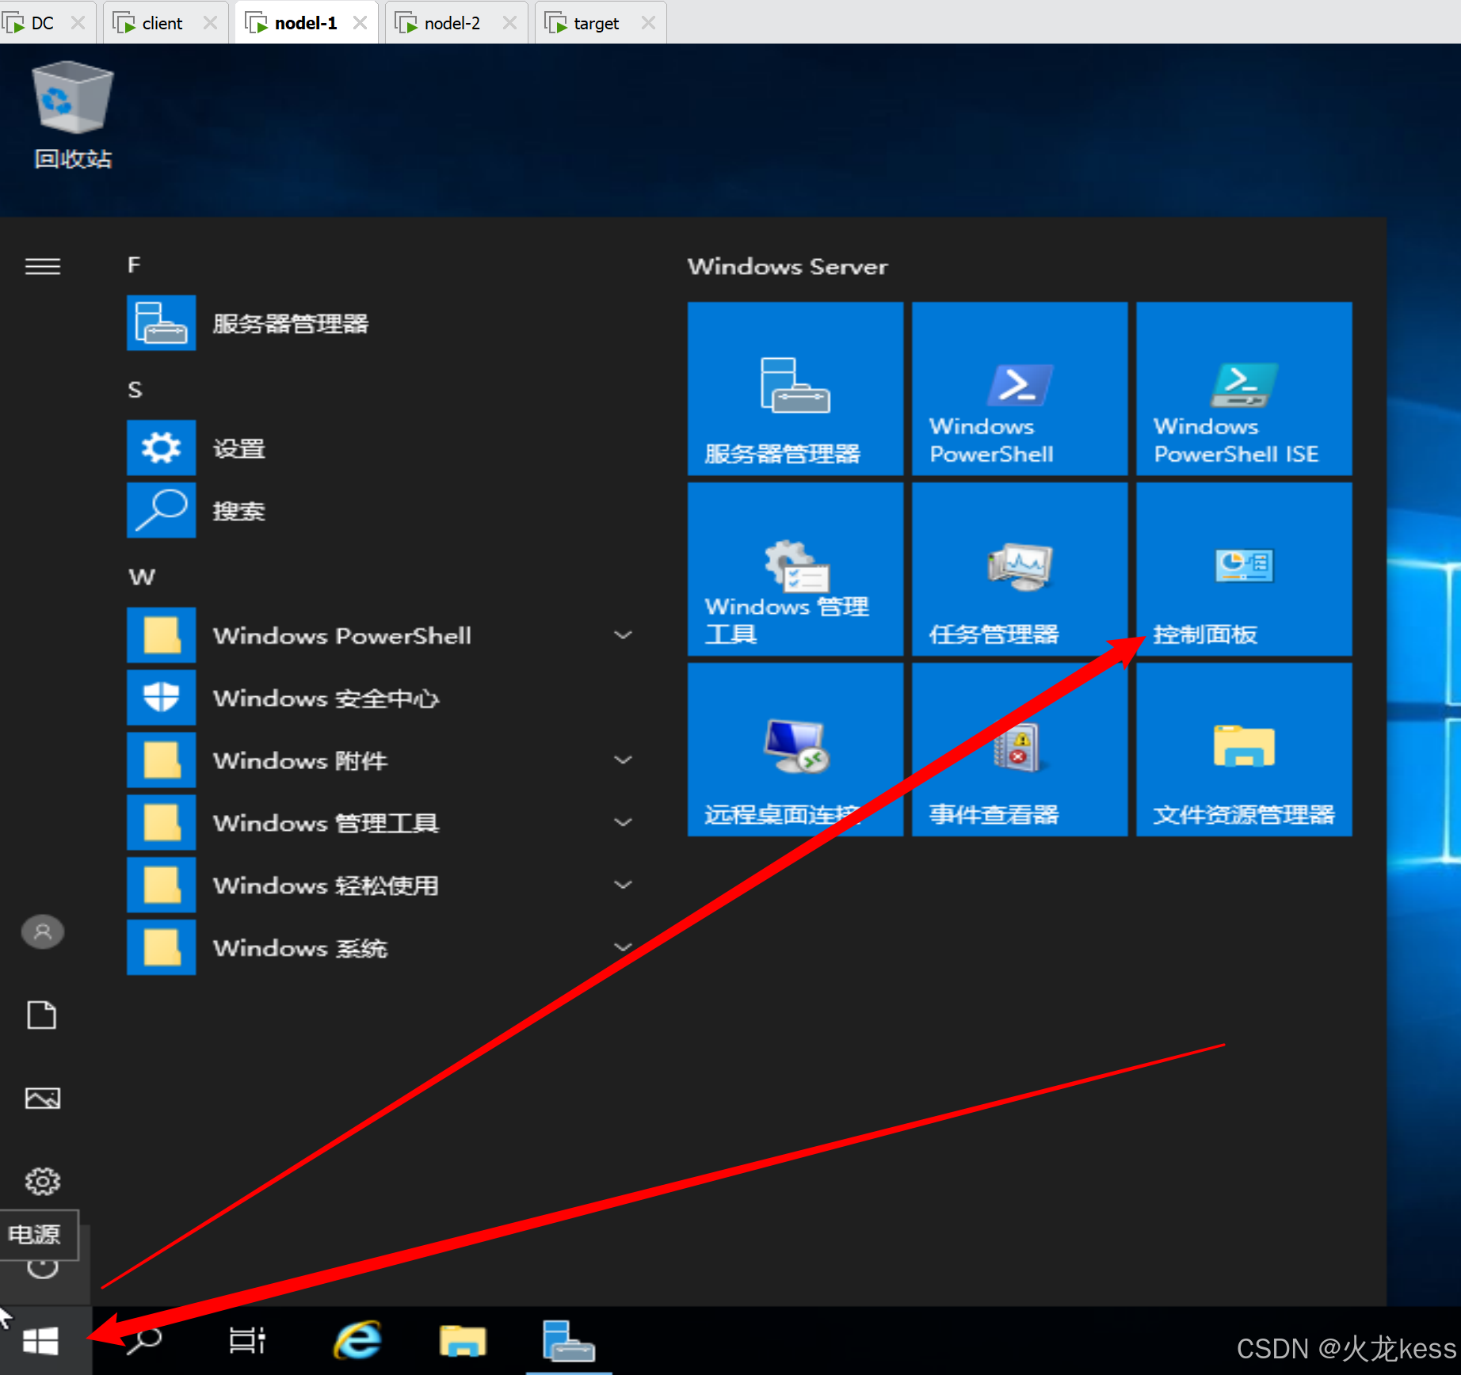The image size is (1461, 1375).
Task: Open 设置 from the app list
Action: coord(380,448)
